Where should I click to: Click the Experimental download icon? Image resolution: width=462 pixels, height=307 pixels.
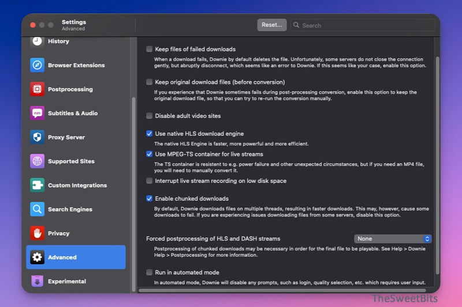[37, 281]
